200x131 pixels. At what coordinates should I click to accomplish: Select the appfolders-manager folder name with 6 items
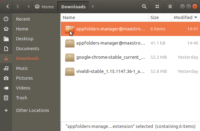[110, 29]
